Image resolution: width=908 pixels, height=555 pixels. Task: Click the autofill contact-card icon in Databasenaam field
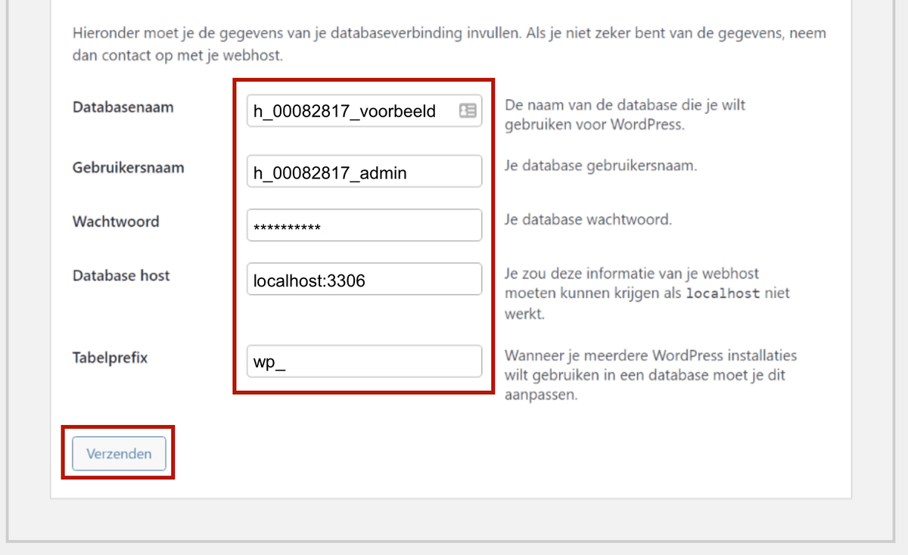[x=468, y=111]
